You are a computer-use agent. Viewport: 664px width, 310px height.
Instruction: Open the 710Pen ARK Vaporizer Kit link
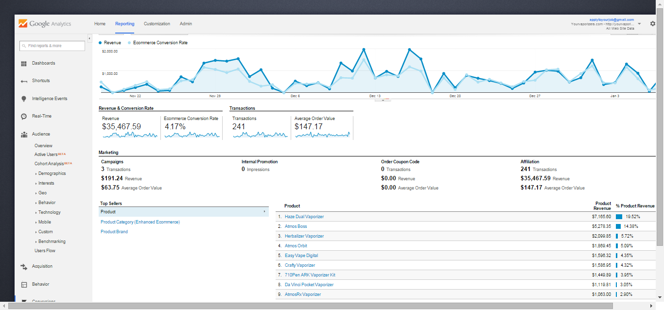[x=310, y=275]
